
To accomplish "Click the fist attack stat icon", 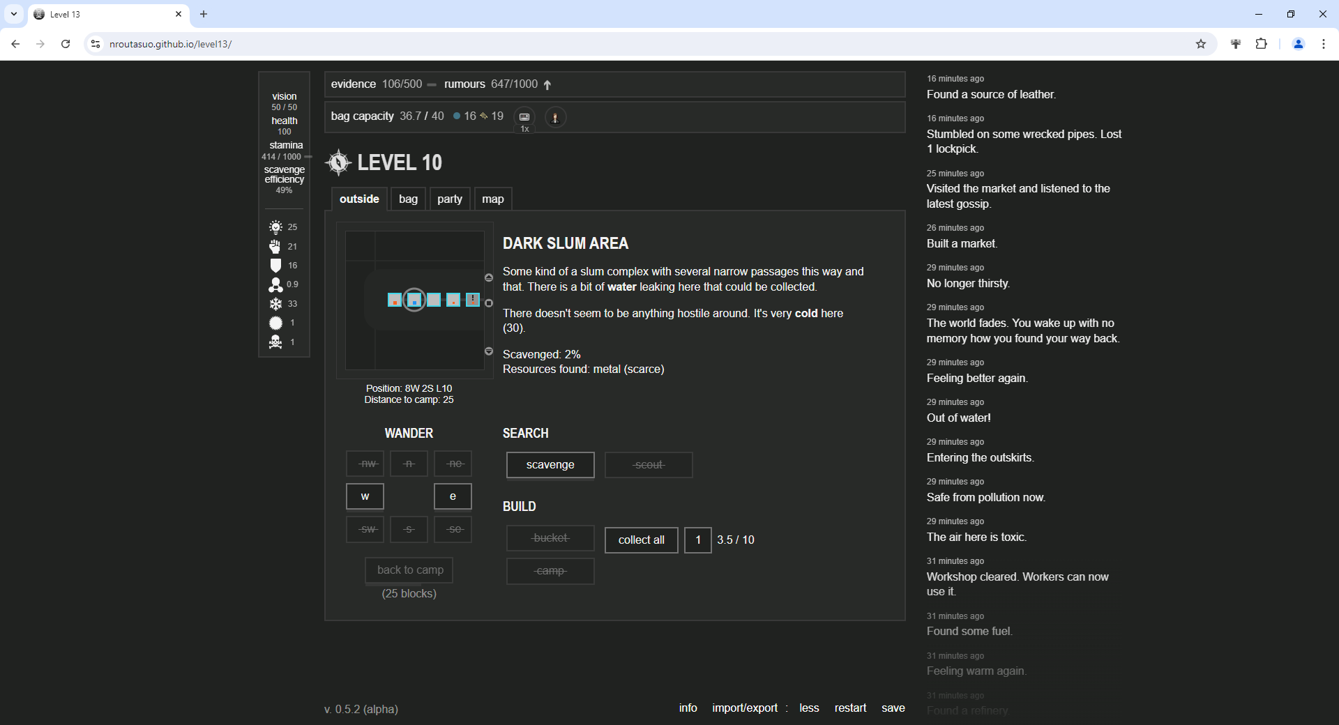I will [x=276, y=246].
